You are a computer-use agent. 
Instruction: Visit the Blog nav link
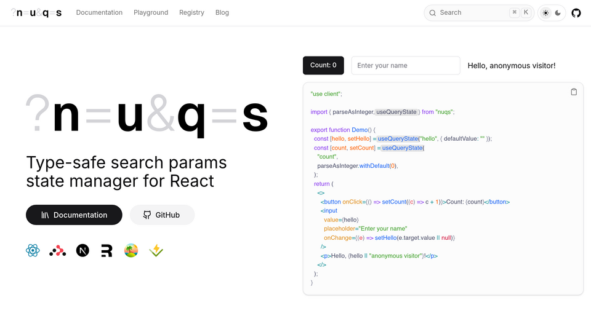[222, 12]
